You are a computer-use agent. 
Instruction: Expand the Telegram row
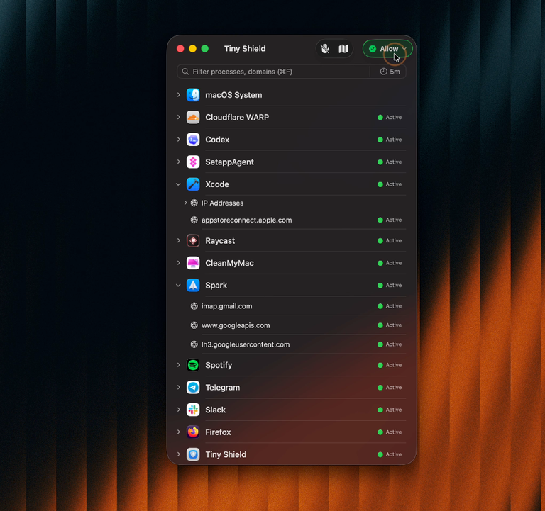click(x=179, y=387)
